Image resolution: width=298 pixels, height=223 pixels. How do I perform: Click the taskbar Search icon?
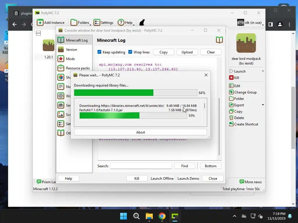tap(136, 216)
